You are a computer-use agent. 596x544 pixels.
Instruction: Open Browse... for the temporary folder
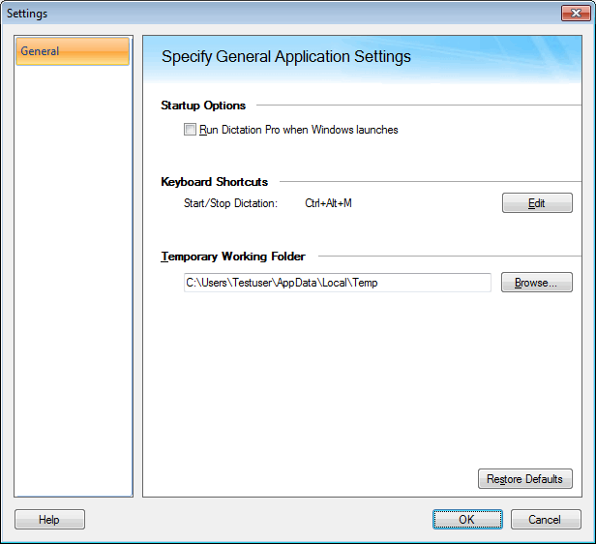tap(536, 283)
